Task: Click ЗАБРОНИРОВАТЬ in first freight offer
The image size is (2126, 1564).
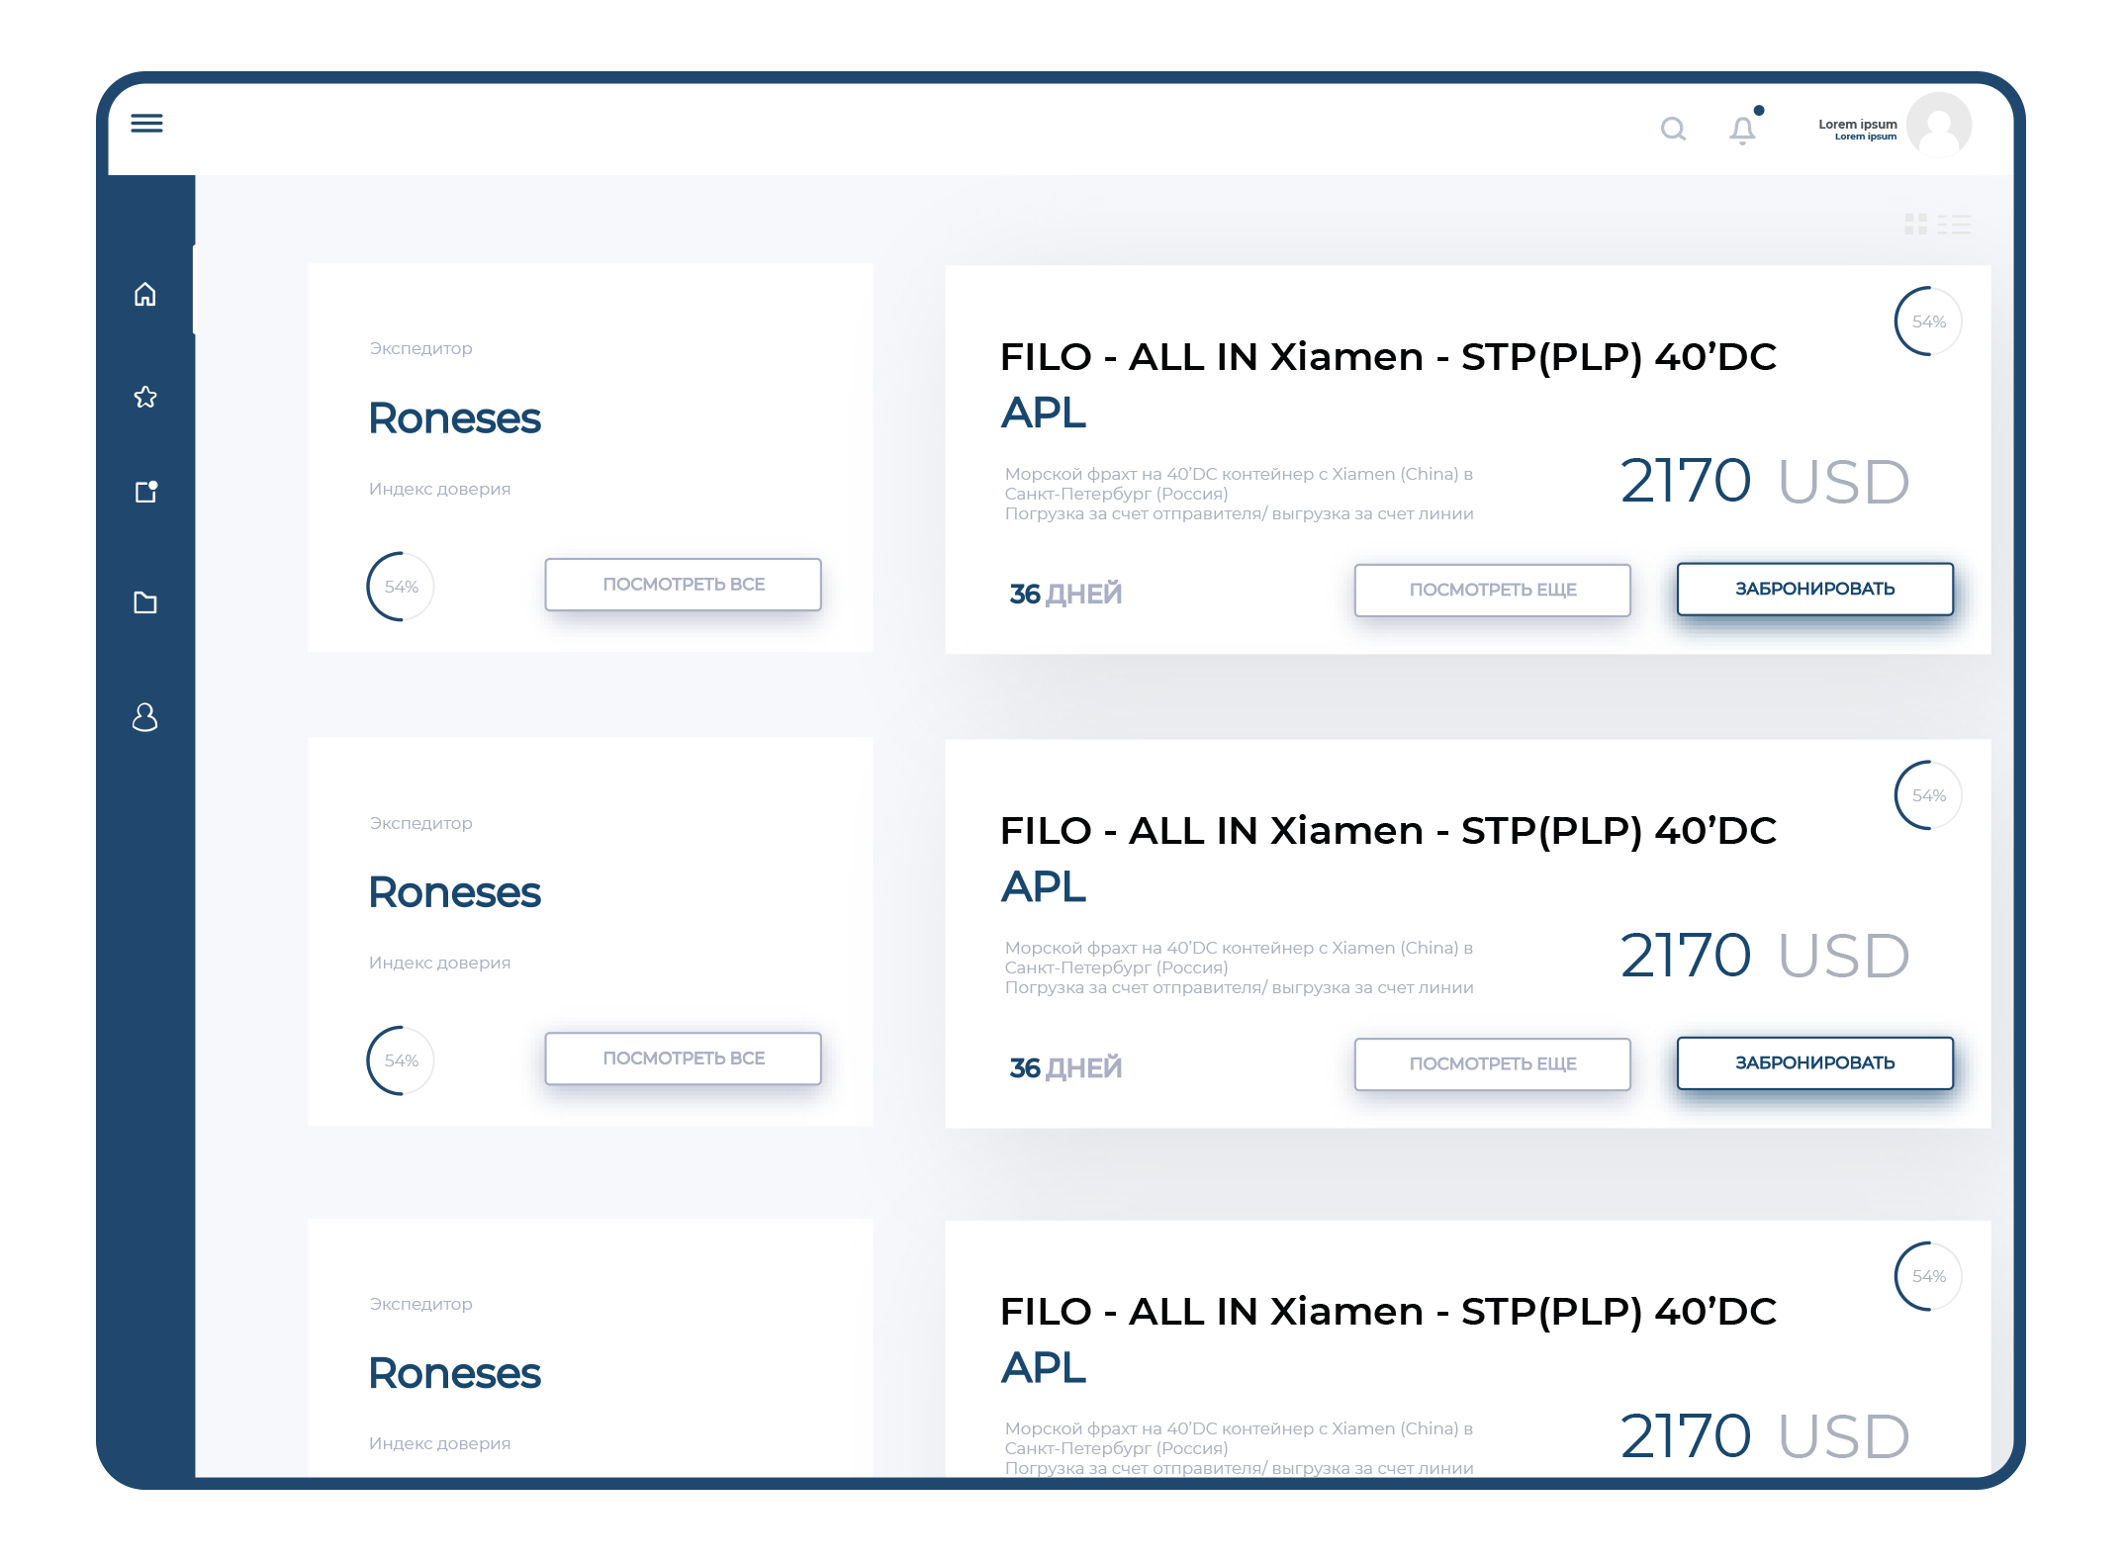Action: [x=1815, y=589]
